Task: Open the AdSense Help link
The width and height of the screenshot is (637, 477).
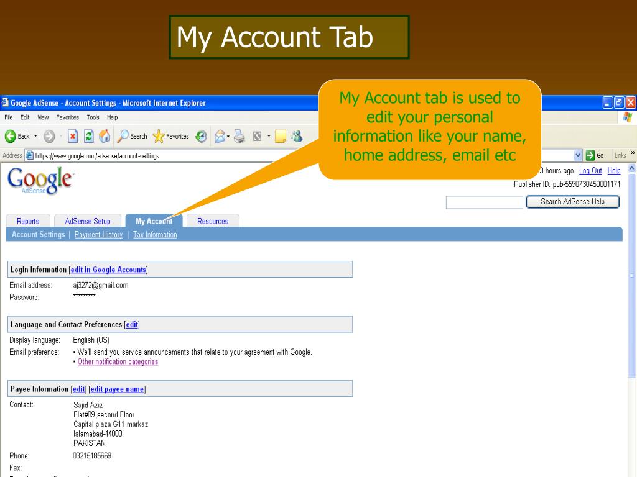Action: [614, 171]
